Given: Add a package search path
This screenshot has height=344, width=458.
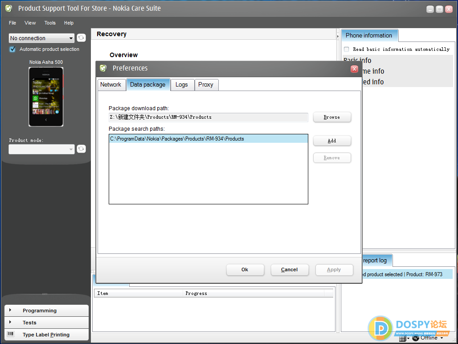Looking at the screenshot, I should tap(332, 141).
